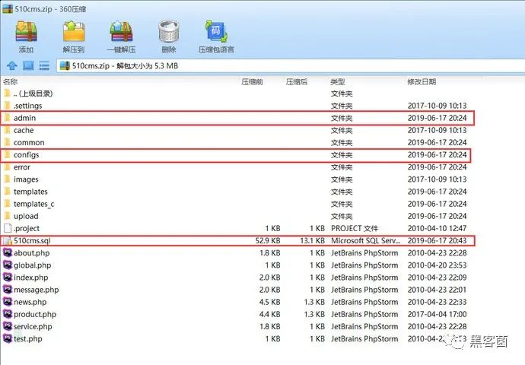Select the templates_c folder

click(x=33, y=204)
